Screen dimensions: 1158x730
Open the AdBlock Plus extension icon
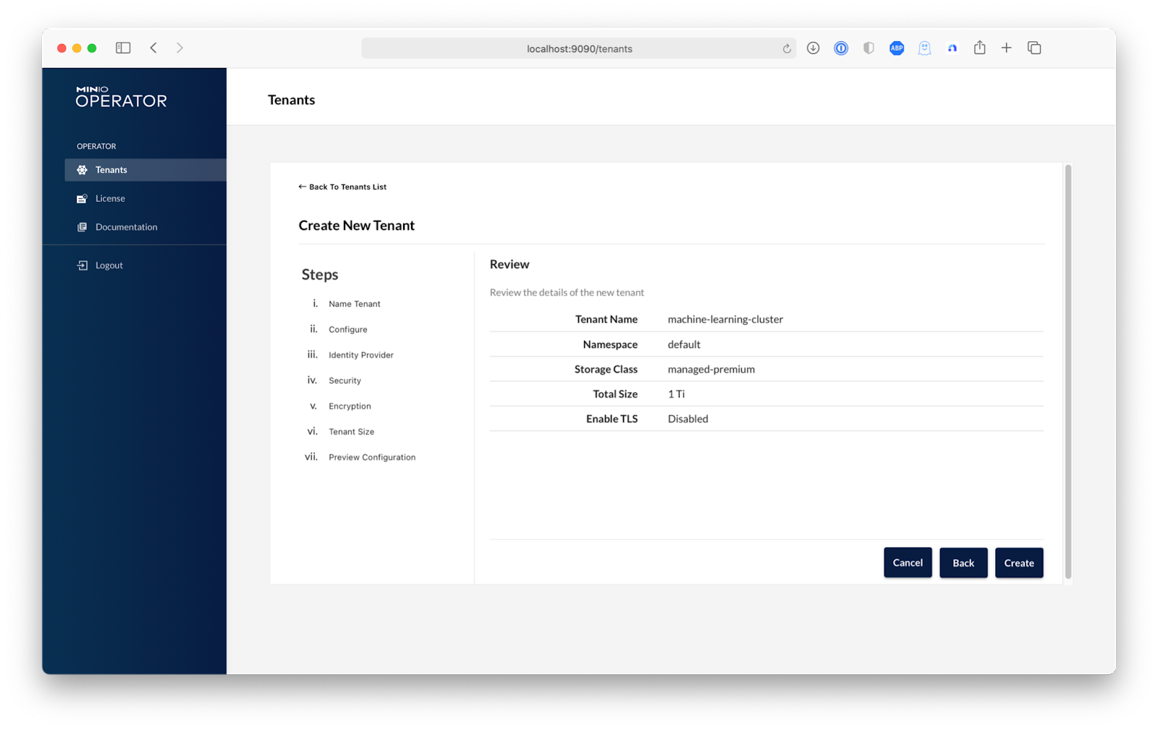pos(897,48)
